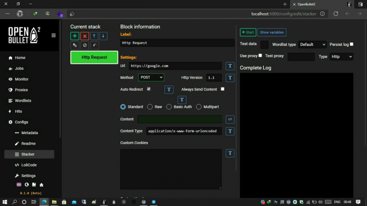
Task: Clone the selected block
Action: [75, 45]
